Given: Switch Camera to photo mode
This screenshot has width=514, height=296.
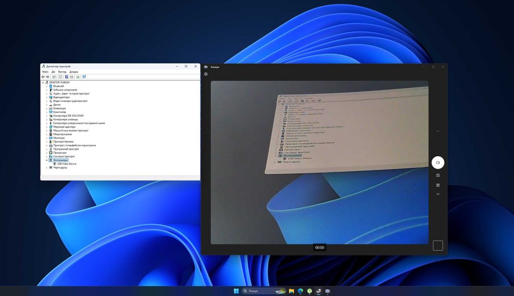Looking at the screenshot, I should point(438,175).
